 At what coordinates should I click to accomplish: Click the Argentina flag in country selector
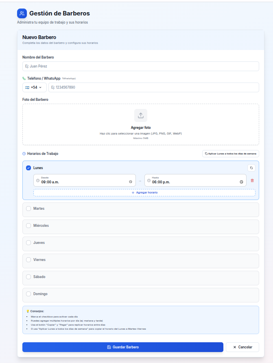27,87
